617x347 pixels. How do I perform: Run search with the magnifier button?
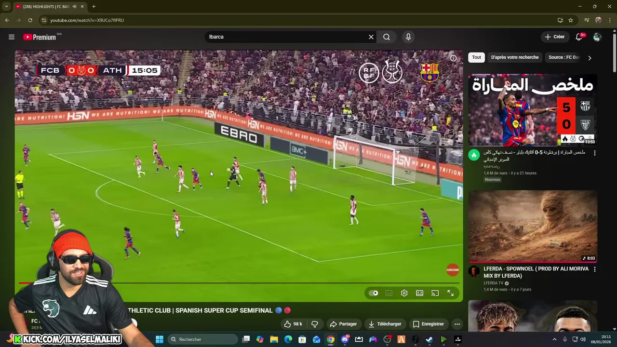[387, 37]
